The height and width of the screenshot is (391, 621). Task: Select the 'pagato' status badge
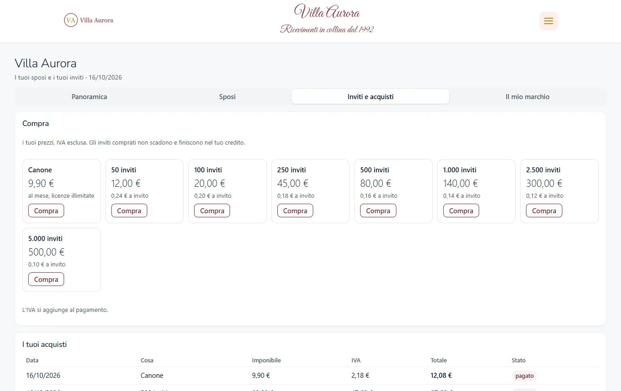tap(524, 376)
